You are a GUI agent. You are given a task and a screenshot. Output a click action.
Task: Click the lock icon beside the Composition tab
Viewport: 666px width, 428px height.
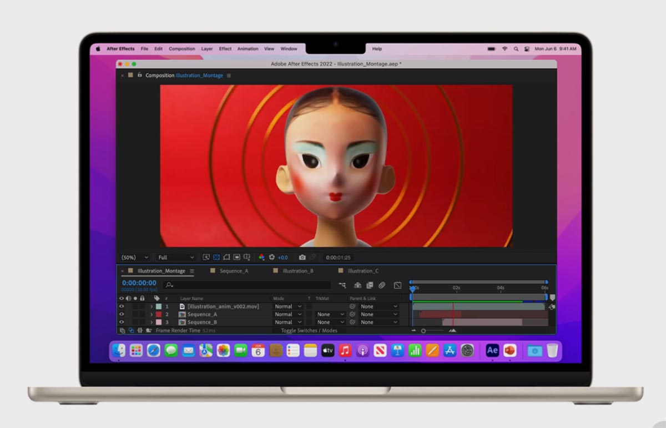140,75
